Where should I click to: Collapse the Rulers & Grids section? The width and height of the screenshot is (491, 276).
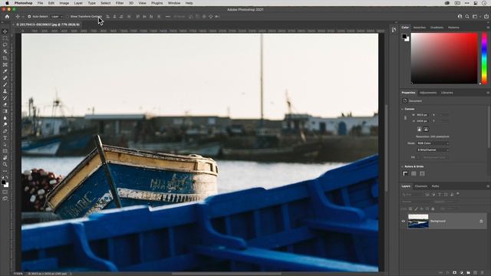coord(402,166)
